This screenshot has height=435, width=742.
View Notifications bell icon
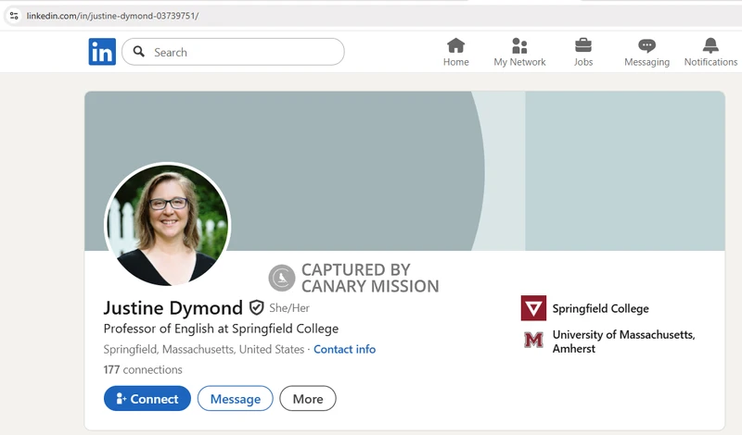(710, 45)
